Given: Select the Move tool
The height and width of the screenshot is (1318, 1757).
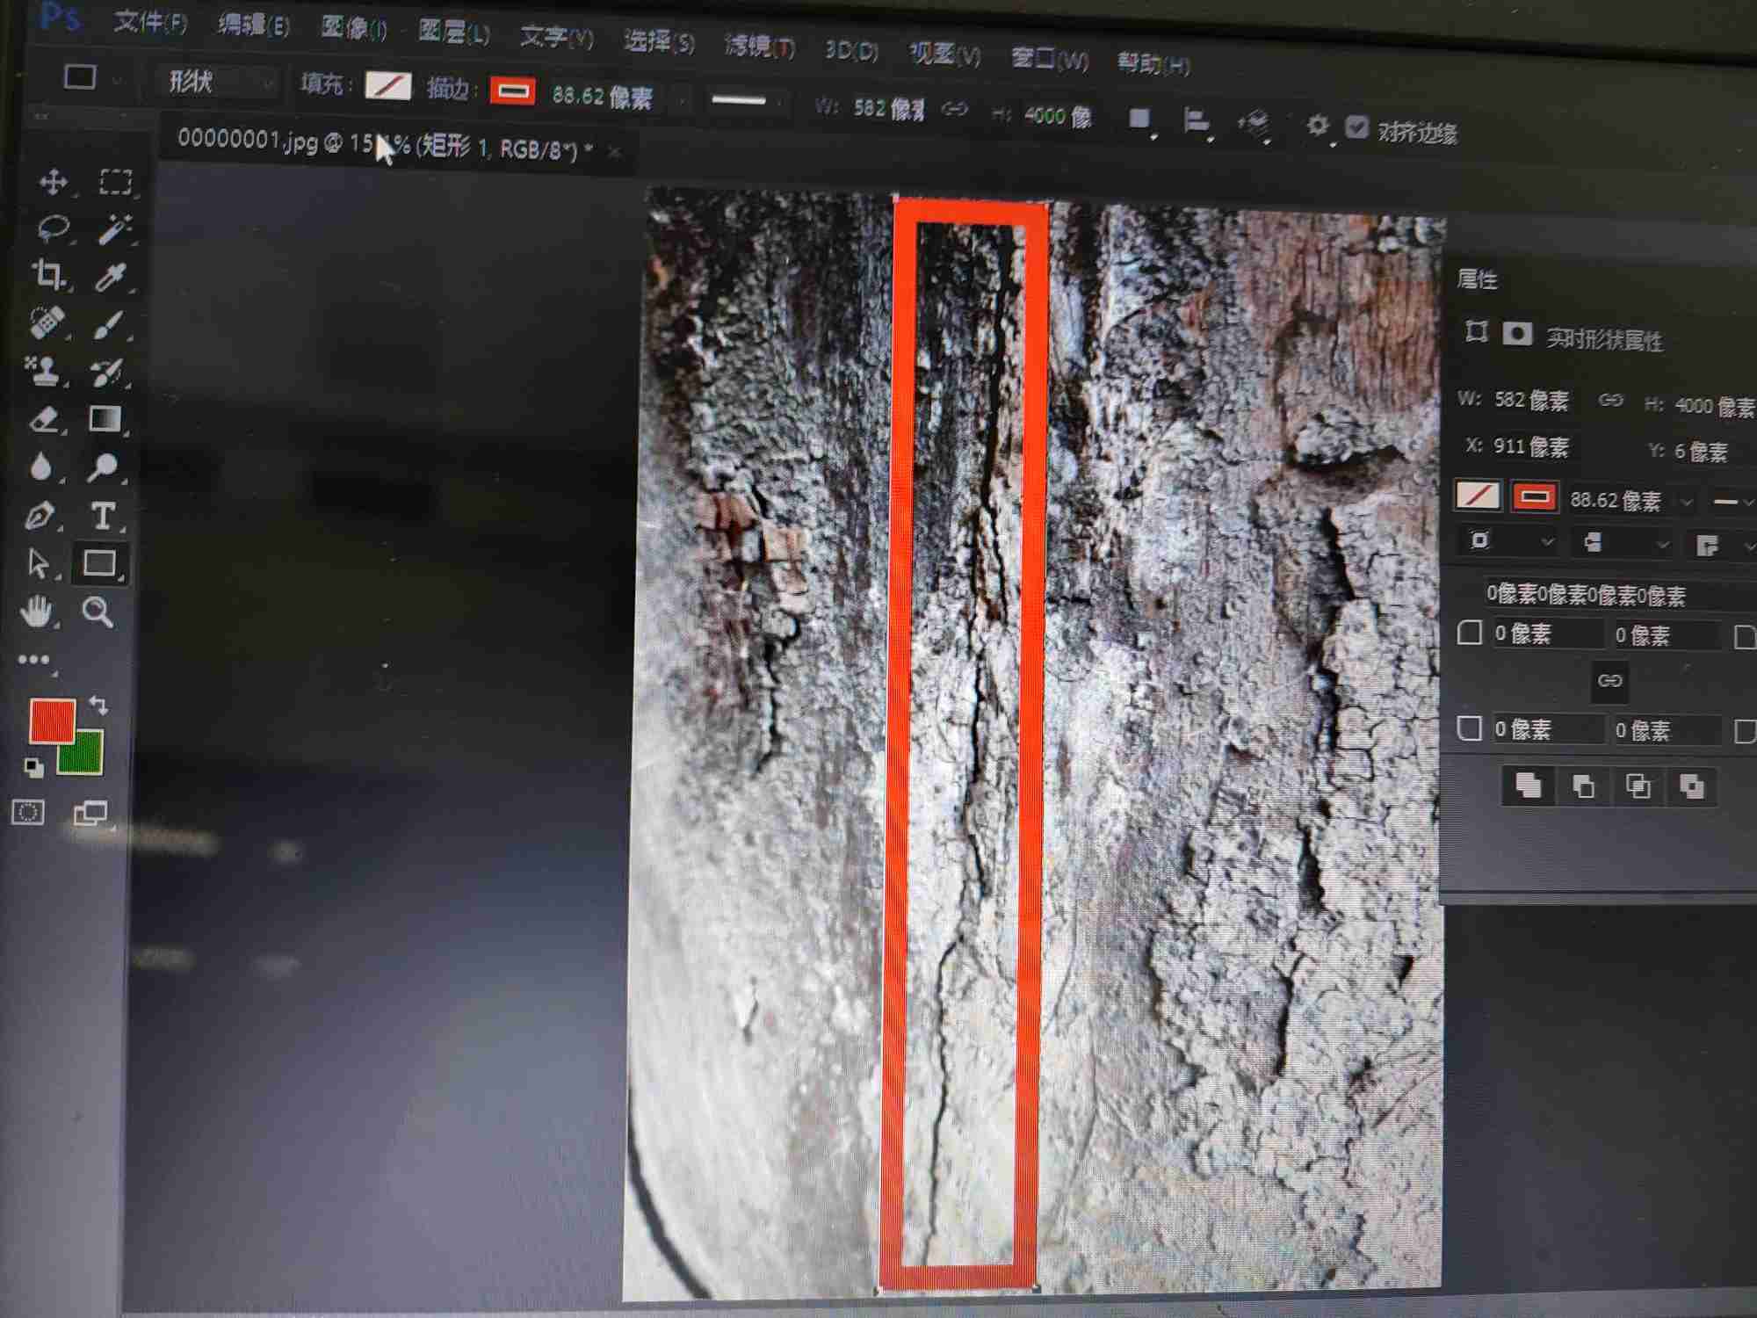Looking at the screenshot, I should 54,182.
